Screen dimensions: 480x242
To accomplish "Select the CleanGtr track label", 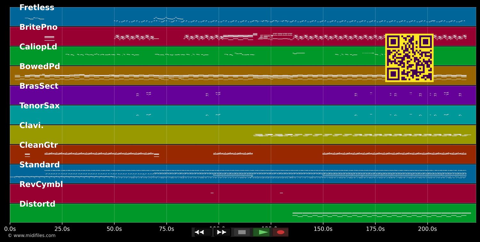I will click(x=38, y=145).
